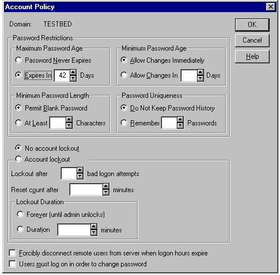
Task: Click up arrow for Allow Changes In days
Action: [x=200, y=72]
